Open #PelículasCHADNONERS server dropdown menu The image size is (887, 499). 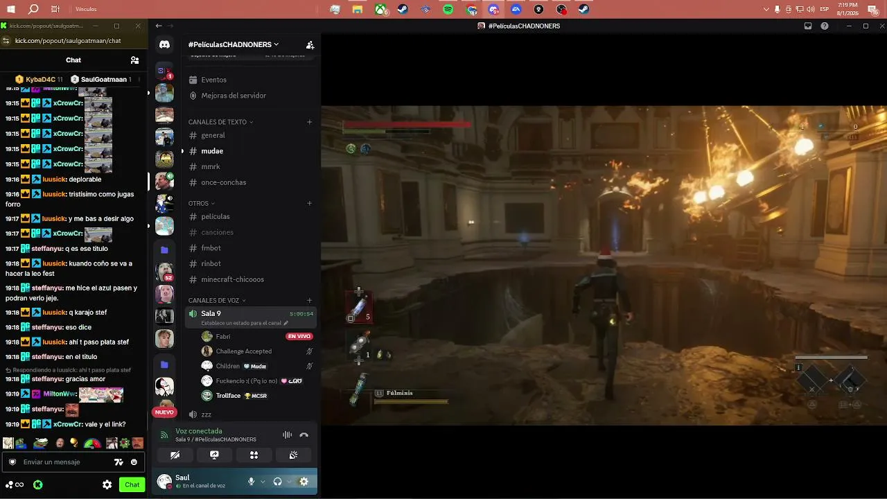click(x=234, y=44)
